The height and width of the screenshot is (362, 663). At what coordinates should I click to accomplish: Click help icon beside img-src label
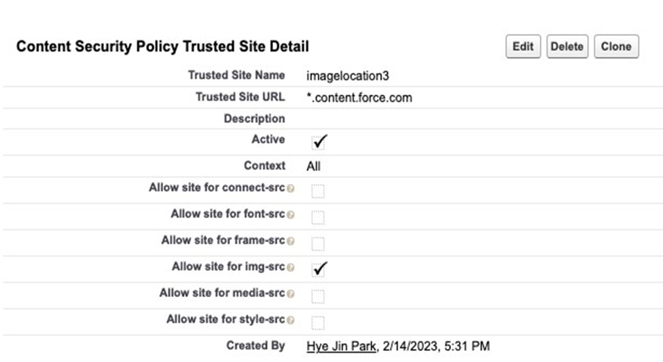(291, 268)
